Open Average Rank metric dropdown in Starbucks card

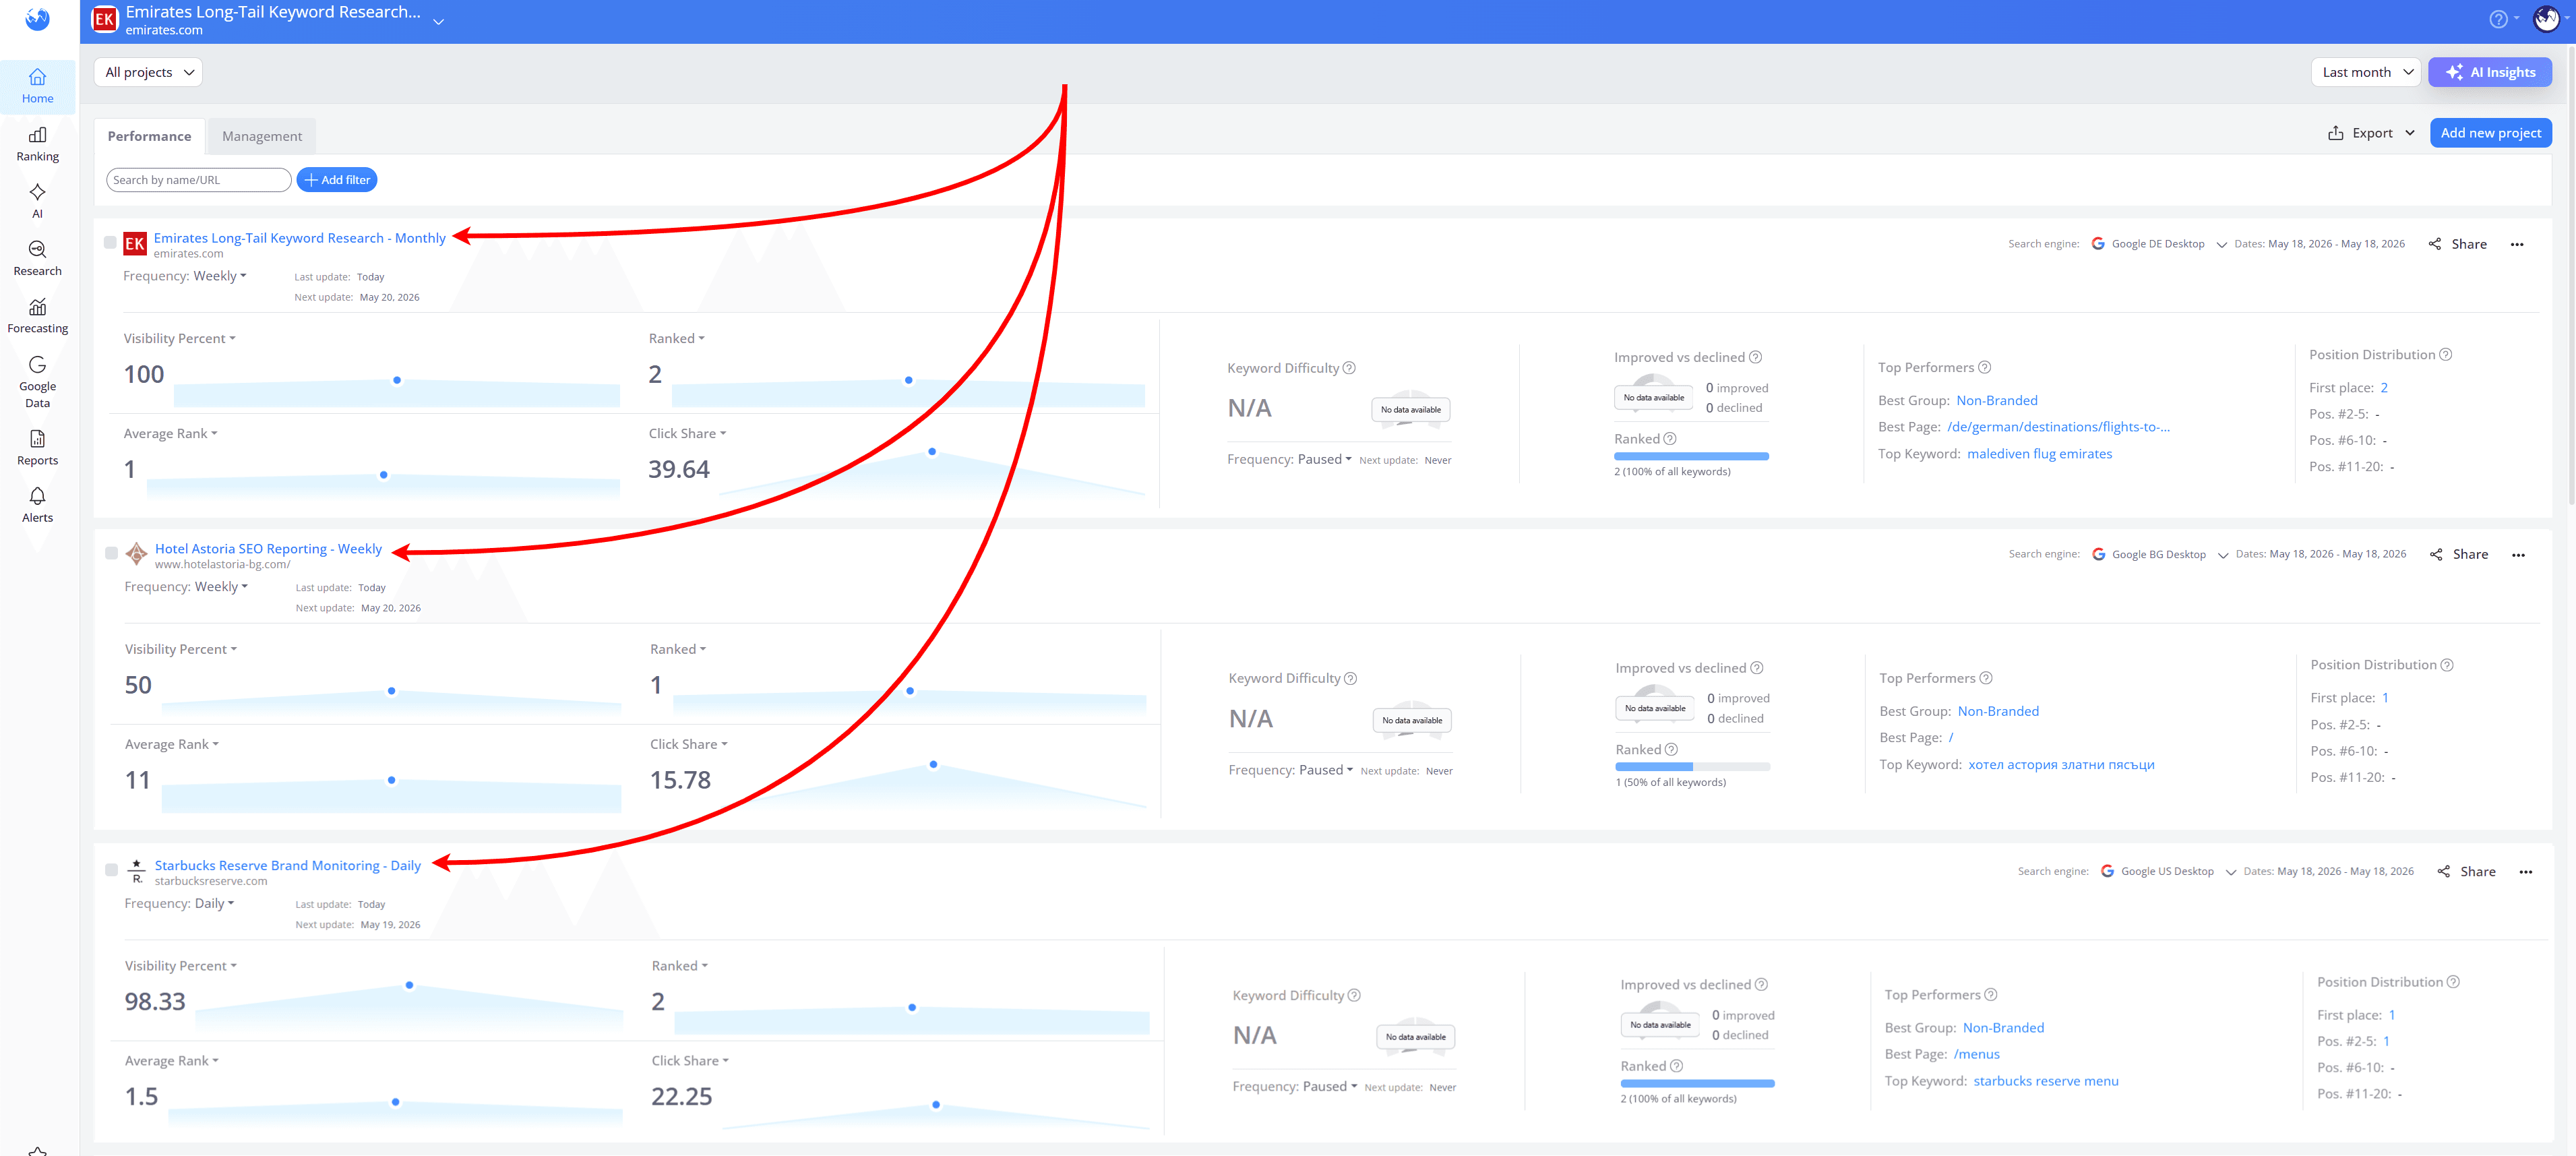pos(172,1060)
